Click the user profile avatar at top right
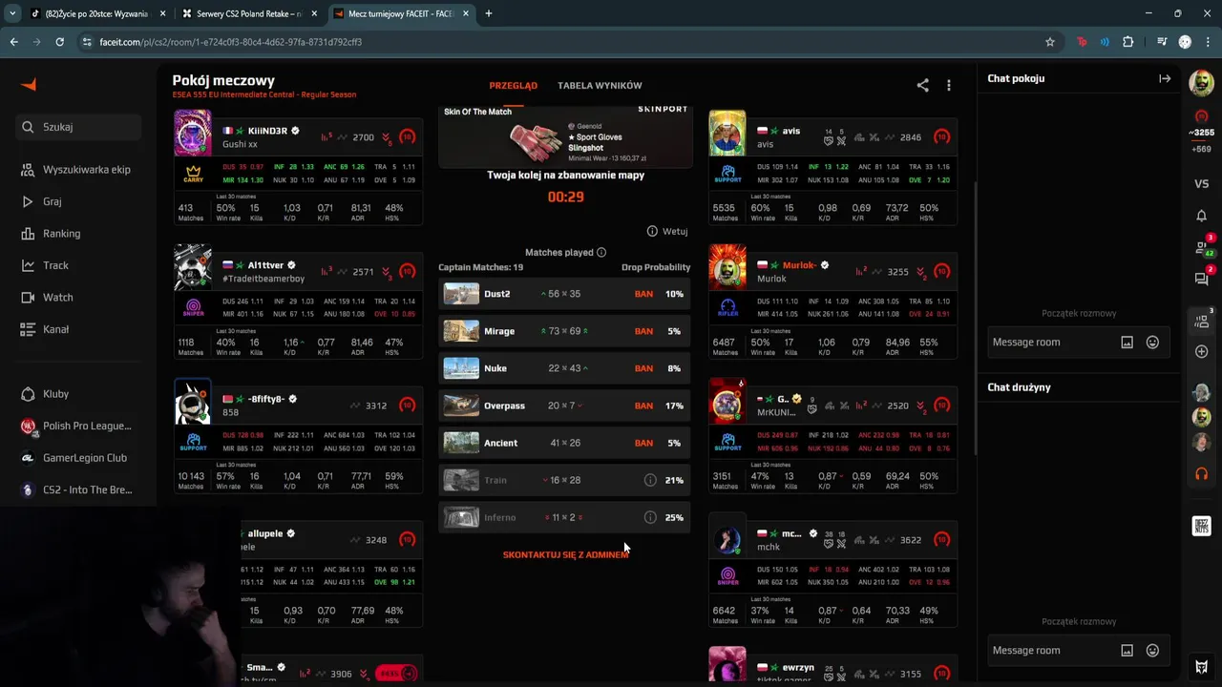 pos(1201,83)
